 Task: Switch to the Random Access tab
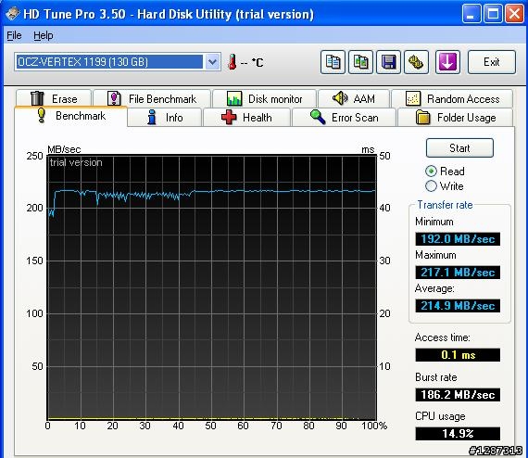pos(452,99)
